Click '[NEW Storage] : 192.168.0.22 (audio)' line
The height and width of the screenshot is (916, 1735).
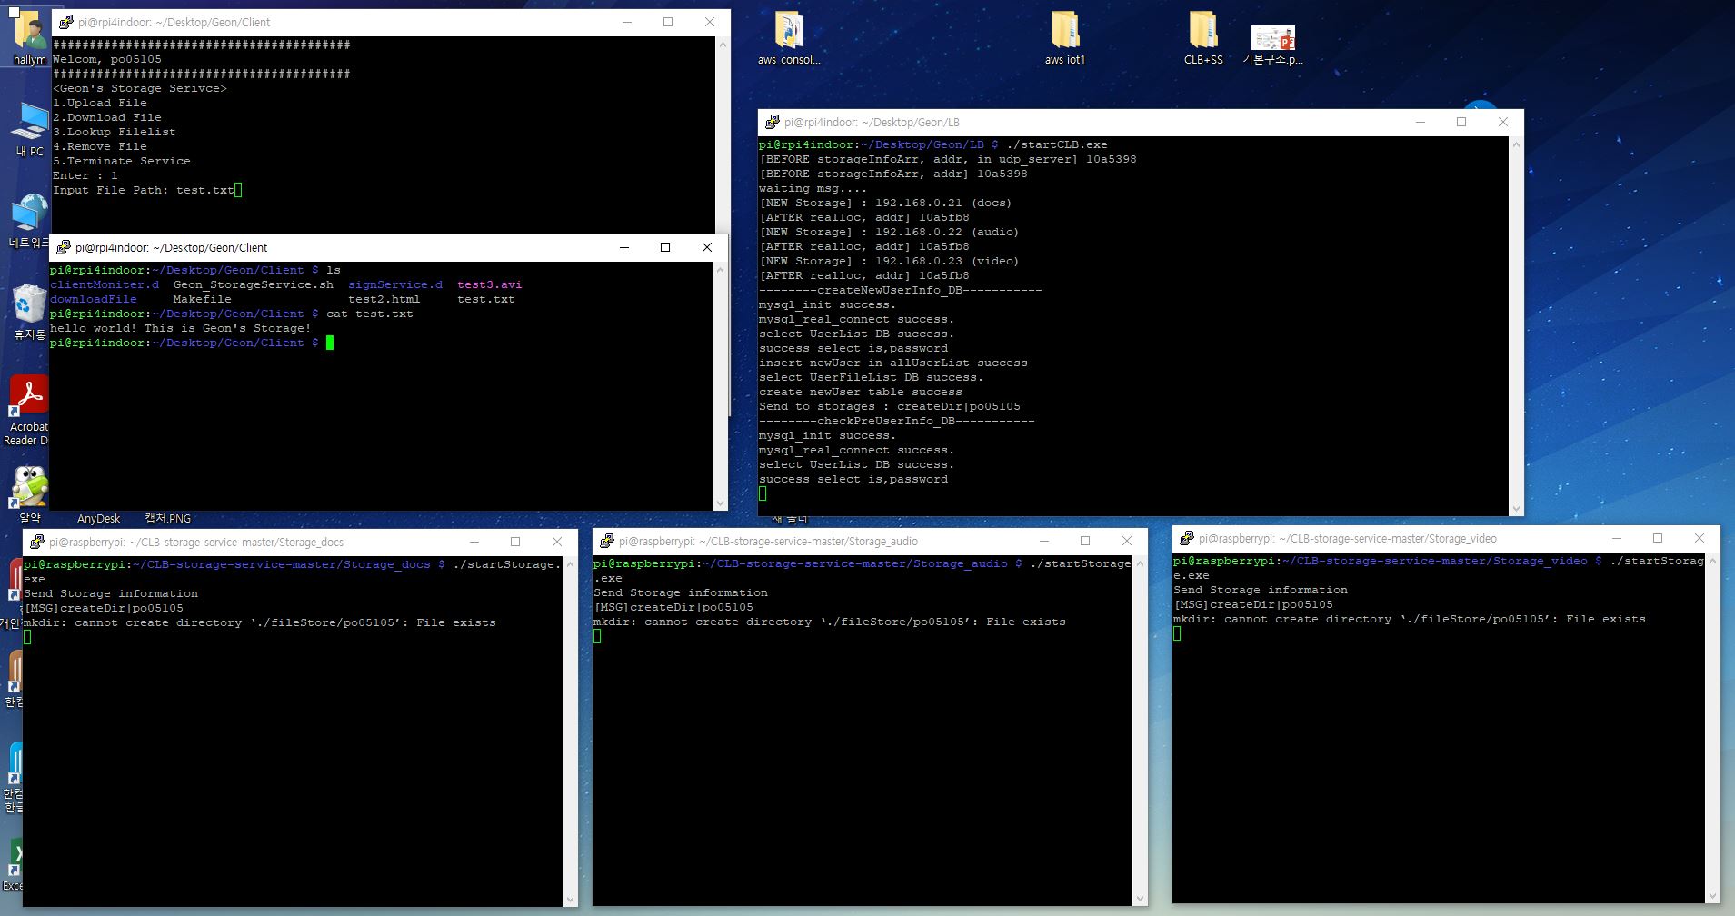point(889,232)
